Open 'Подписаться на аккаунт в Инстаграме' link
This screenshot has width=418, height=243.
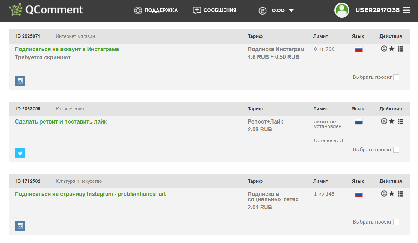pyautogui.click(x=67, y=49)
